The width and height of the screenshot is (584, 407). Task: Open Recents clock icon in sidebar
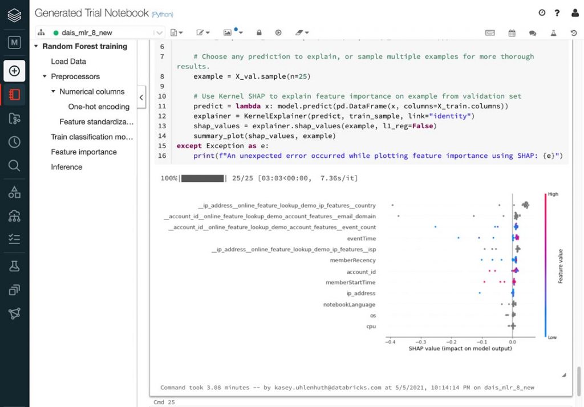(14, 142)
